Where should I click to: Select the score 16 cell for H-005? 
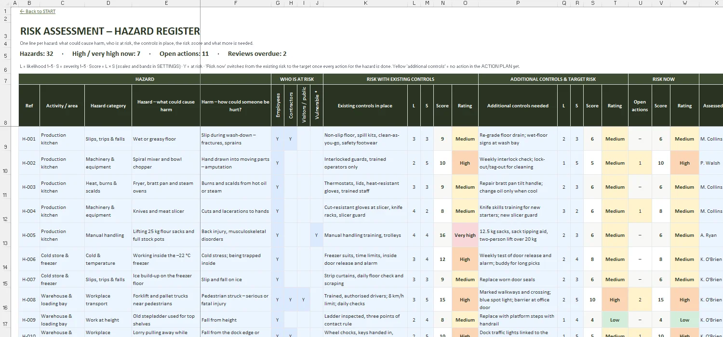tap(442, 235)
